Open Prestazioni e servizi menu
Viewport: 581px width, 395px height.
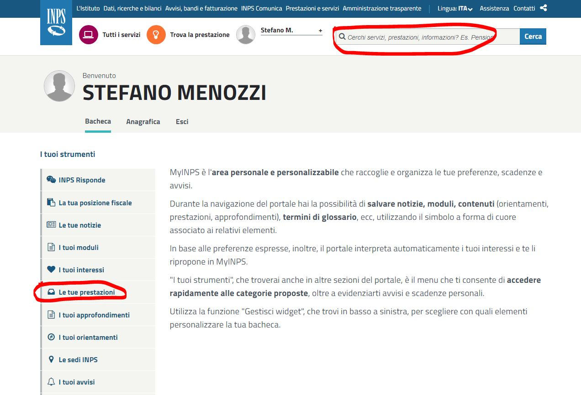point(312,8)
